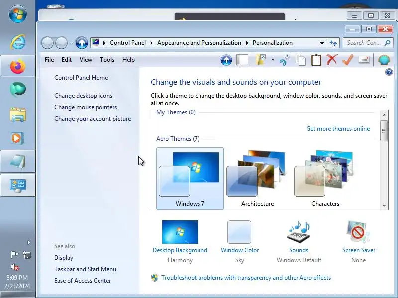Expand the arrow after Control Panel in the breadcrumb

coord(152,43)
